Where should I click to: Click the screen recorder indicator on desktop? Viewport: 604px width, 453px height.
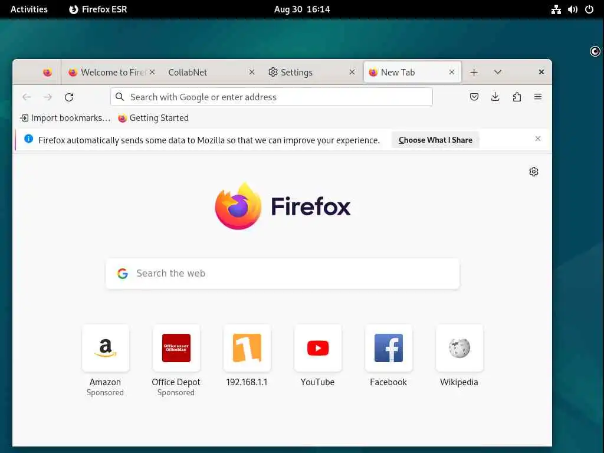(x=595, y=51)
